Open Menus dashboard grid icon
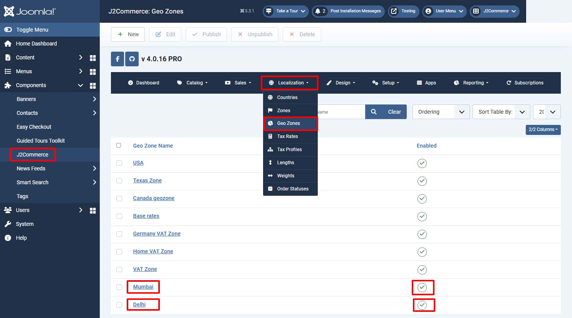This screenshot has width=572, height=318. (93, 72)
